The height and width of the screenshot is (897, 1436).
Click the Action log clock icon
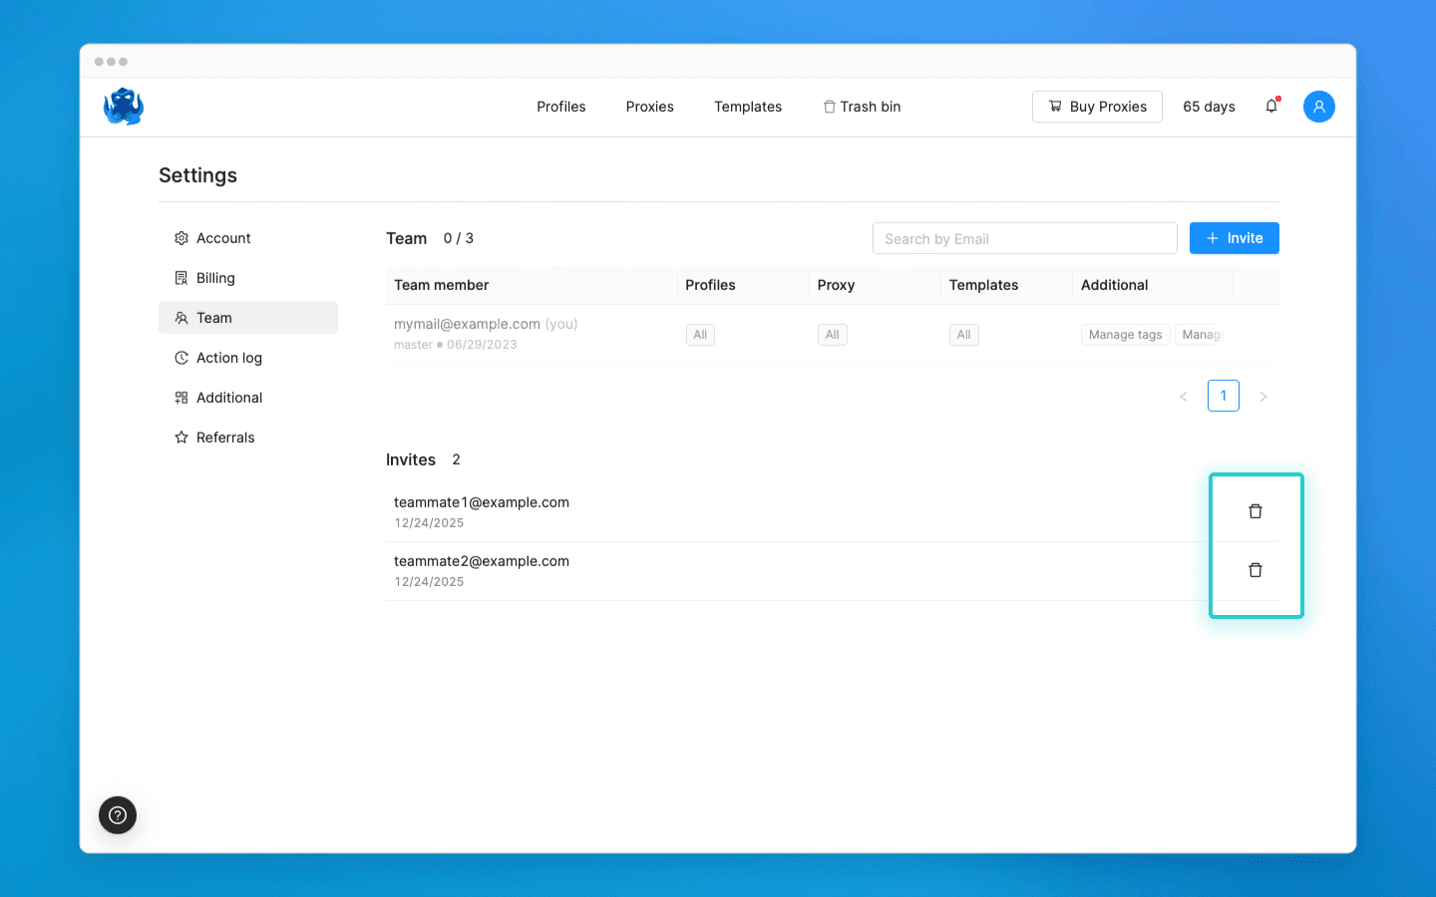(x=181, y=358)
